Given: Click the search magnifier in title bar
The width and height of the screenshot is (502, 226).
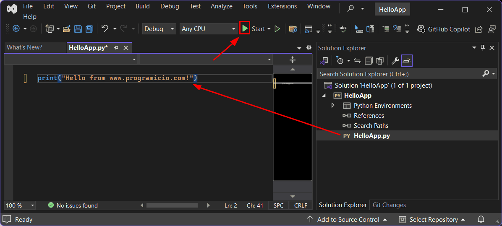Looking at the screenshot, I should pos(351,9).
